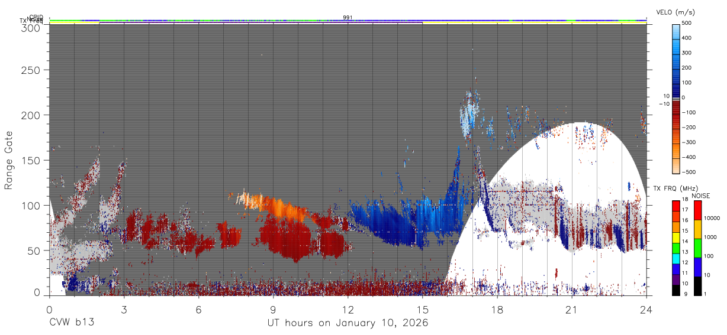Click the -400 tick on velocity scale
This screenshot has width=727, height=335.
tap(689, 157)
